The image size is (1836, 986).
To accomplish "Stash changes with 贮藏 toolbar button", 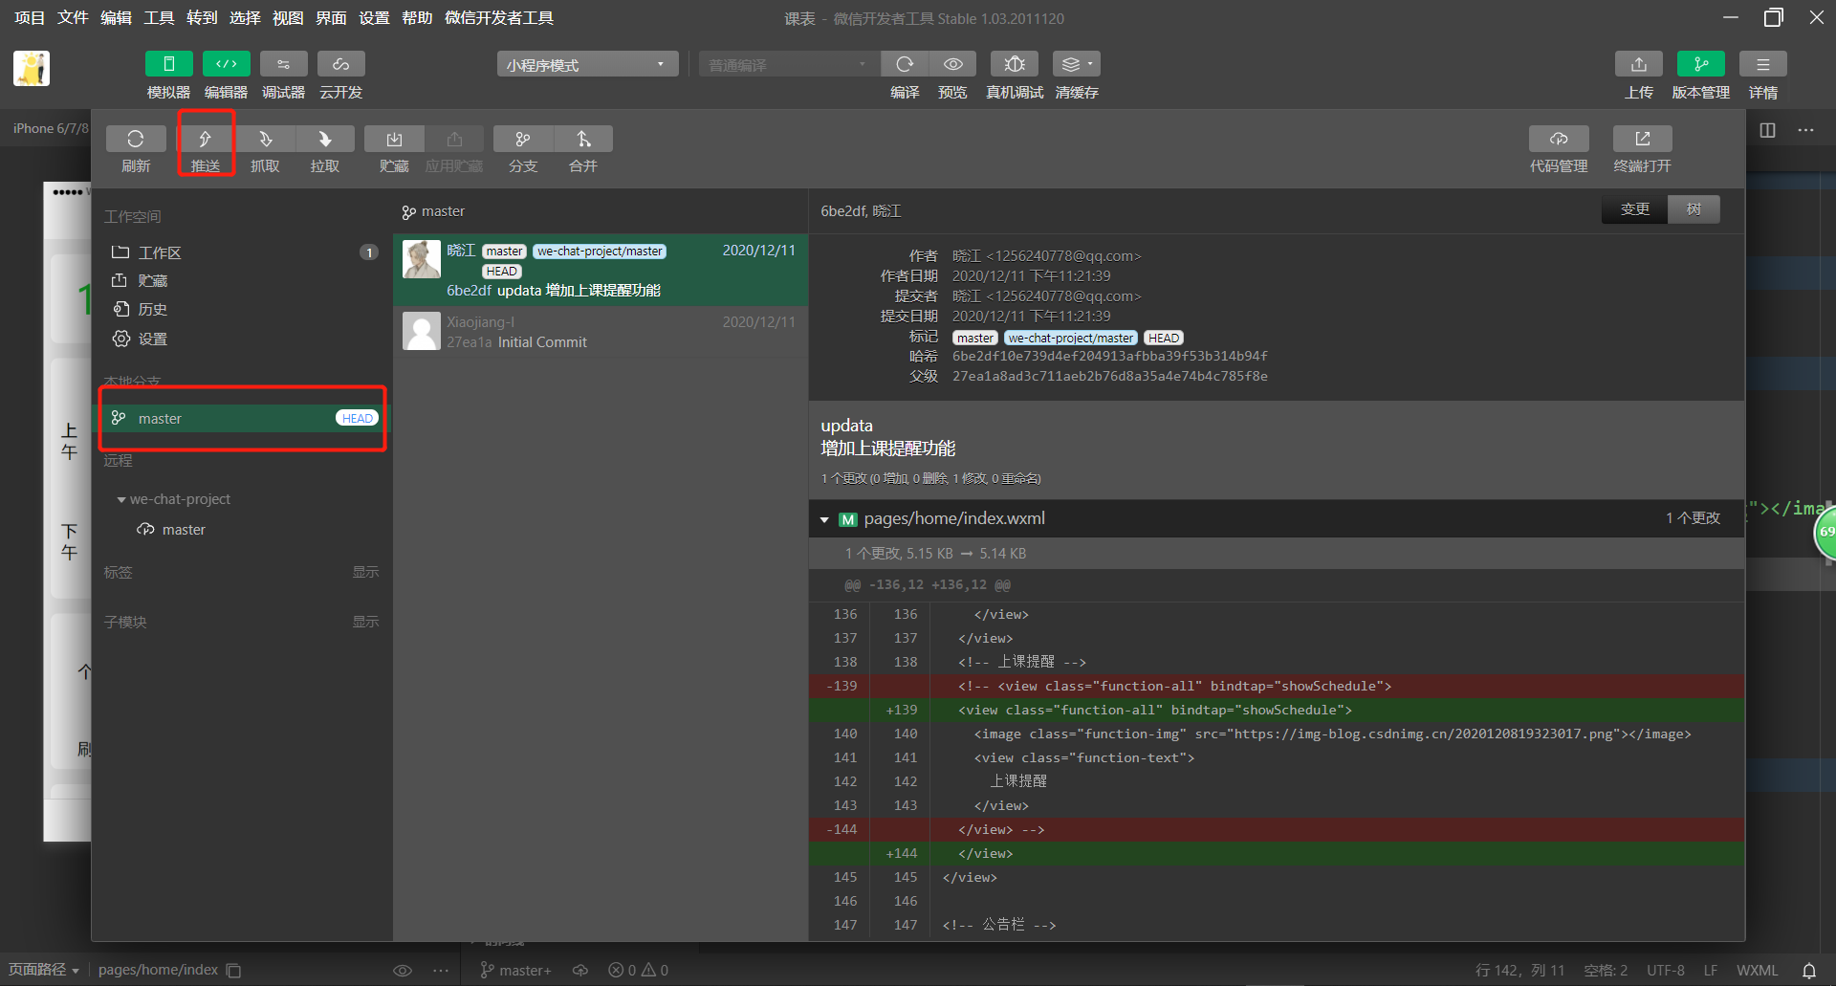I will pos(394,139).
